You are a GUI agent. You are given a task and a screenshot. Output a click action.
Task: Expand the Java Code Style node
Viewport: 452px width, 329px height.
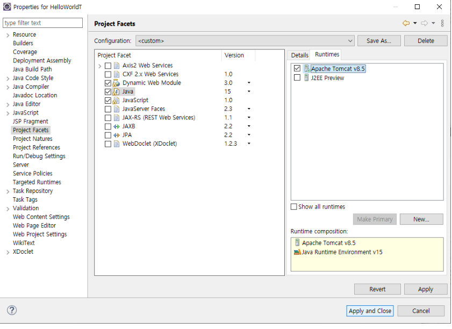click(8, 78)
